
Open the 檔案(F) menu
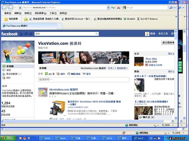[x=8, y=13]
